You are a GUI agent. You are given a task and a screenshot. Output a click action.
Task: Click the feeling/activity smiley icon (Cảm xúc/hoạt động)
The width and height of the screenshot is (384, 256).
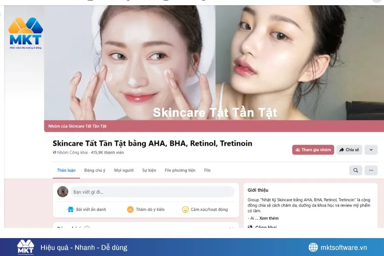[185, 209]
